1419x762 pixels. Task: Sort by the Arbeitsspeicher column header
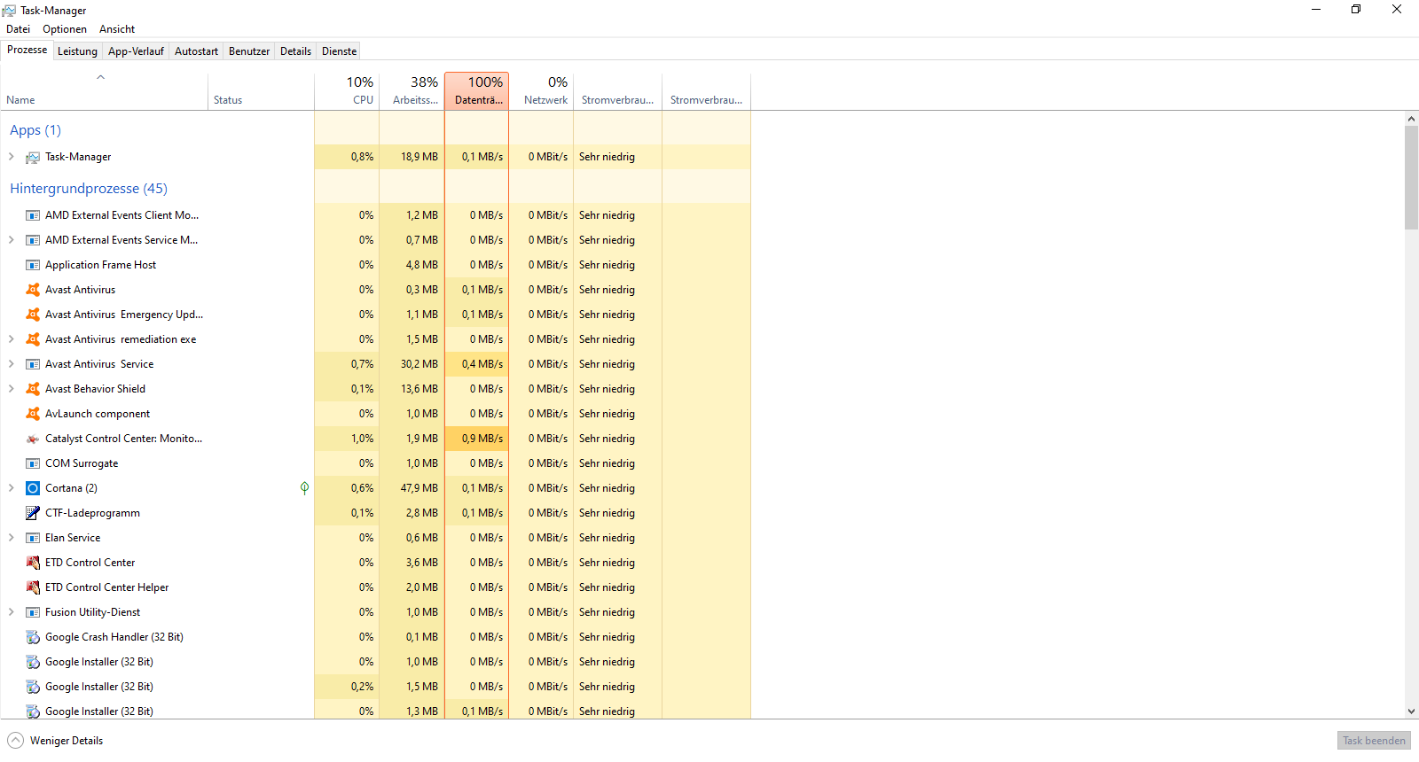pos(412,91)
